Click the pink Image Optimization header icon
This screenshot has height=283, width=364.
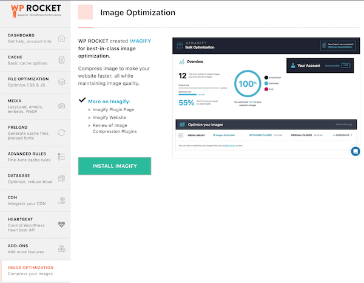coord(85,12)
